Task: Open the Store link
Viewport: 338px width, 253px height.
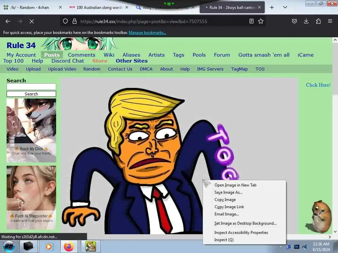Action: point(100,61)
